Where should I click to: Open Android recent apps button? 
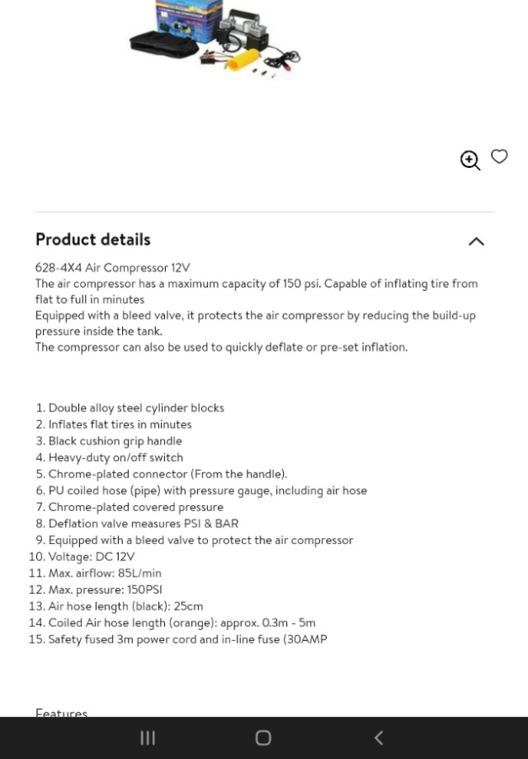[x=147, y=738]
